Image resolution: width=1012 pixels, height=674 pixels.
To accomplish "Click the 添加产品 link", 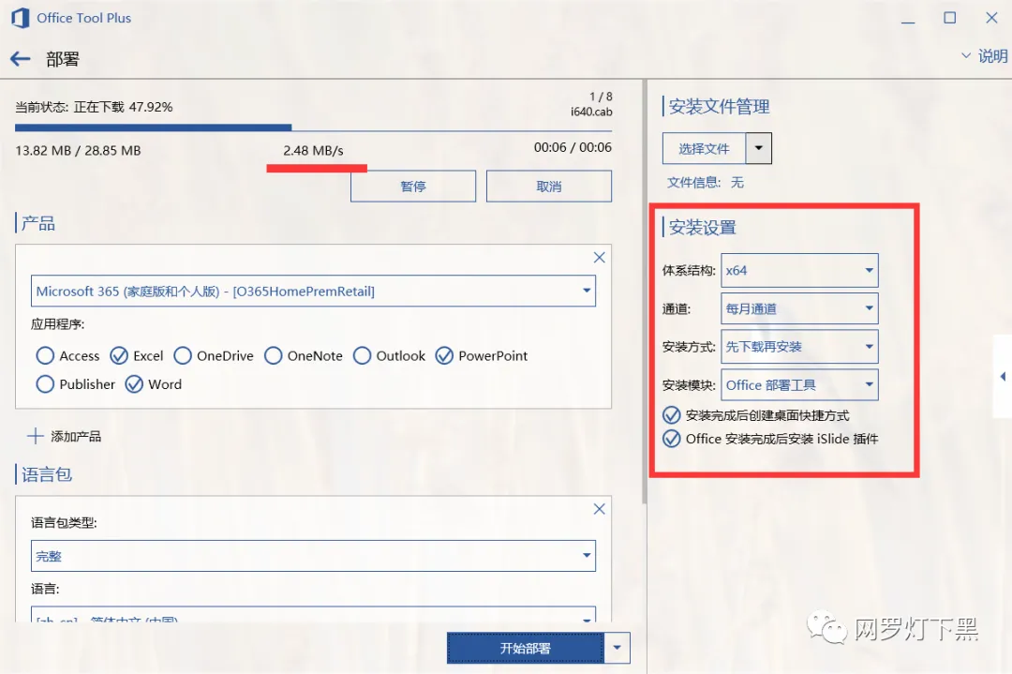I will tap(76, 437).
